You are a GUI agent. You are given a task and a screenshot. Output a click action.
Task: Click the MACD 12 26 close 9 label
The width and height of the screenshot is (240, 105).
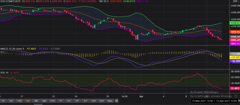[12, 49]
